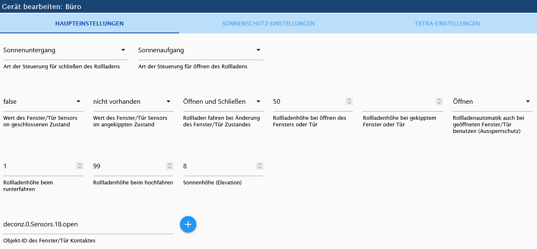Expand the Sonnenaufgang open-control dropdown
537x249 pixels.
coord(201,50)
